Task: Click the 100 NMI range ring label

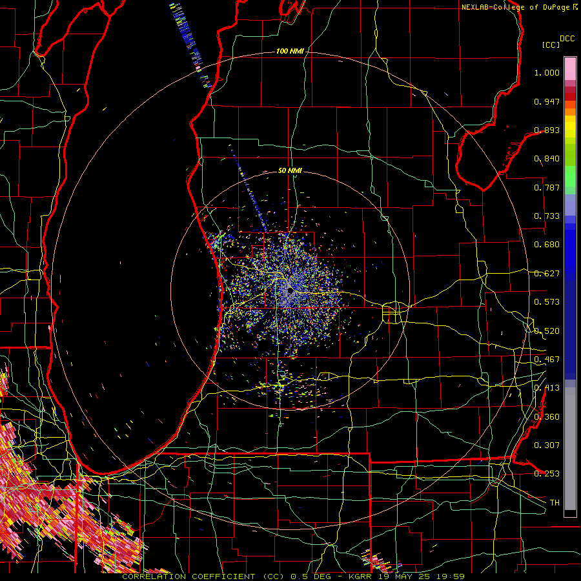Action: pyautogui.click(x=290, y=51)
